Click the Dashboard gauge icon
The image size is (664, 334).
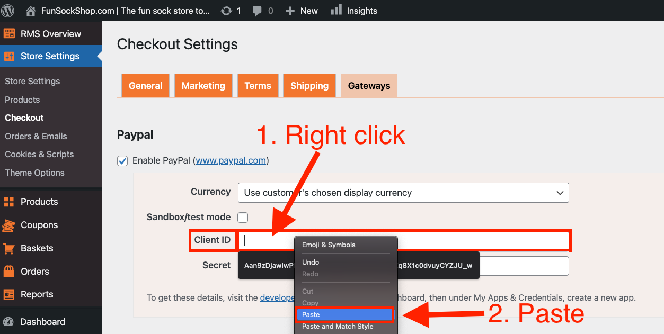[x=8, y=322]
